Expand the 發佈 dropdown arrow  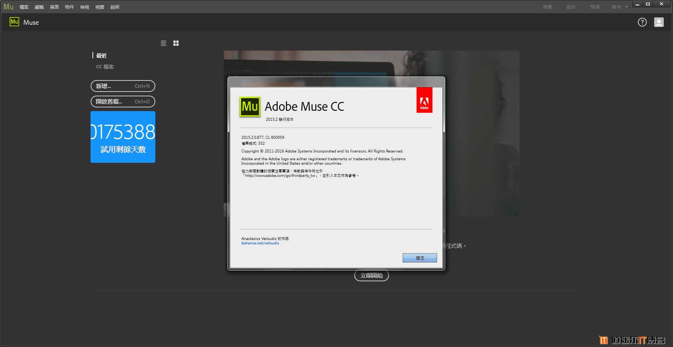point(626,7)
